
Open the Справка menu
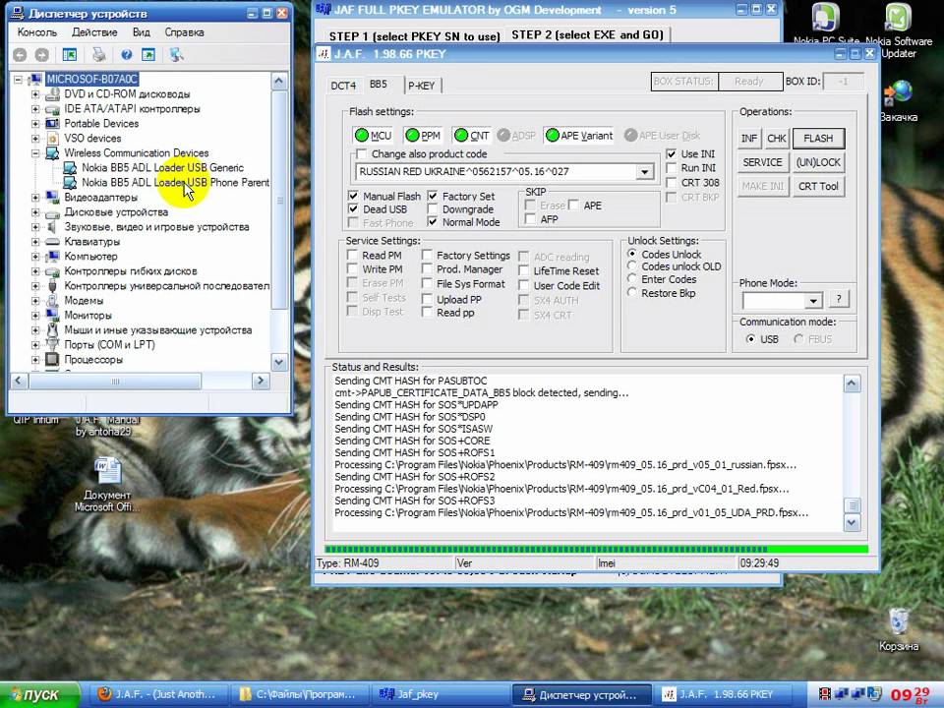pos(184,32)
